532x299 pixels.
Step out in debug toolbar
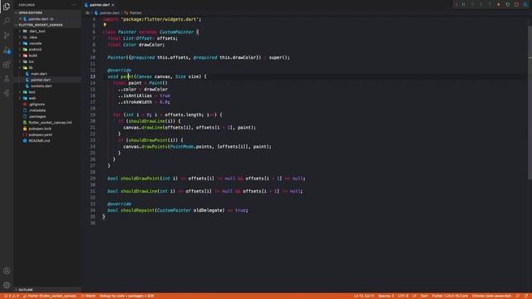coord(490,4)
